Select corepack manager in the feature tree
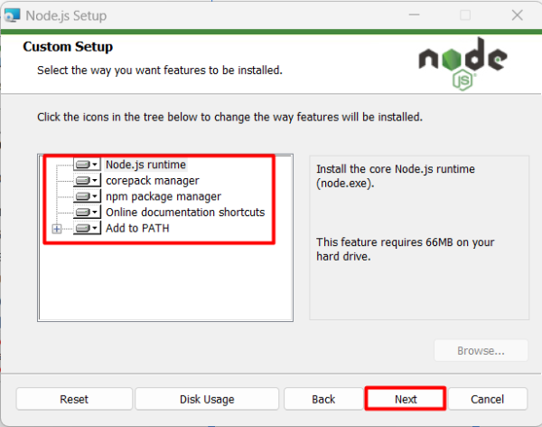Viewport: 542px width, 427px height. pyautogui.click(x=152, y=181)
